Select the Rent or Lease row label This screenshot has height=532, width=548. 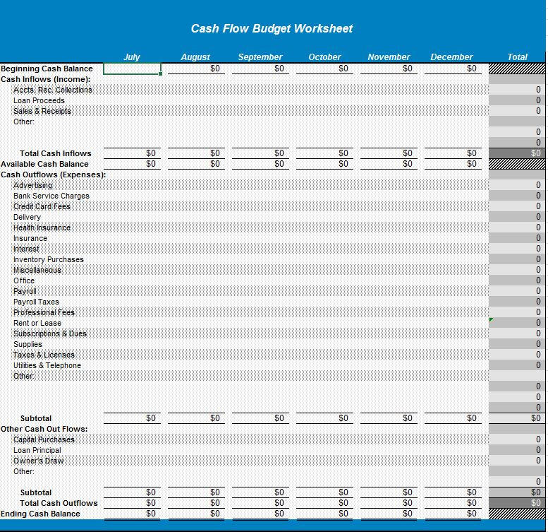37,323
